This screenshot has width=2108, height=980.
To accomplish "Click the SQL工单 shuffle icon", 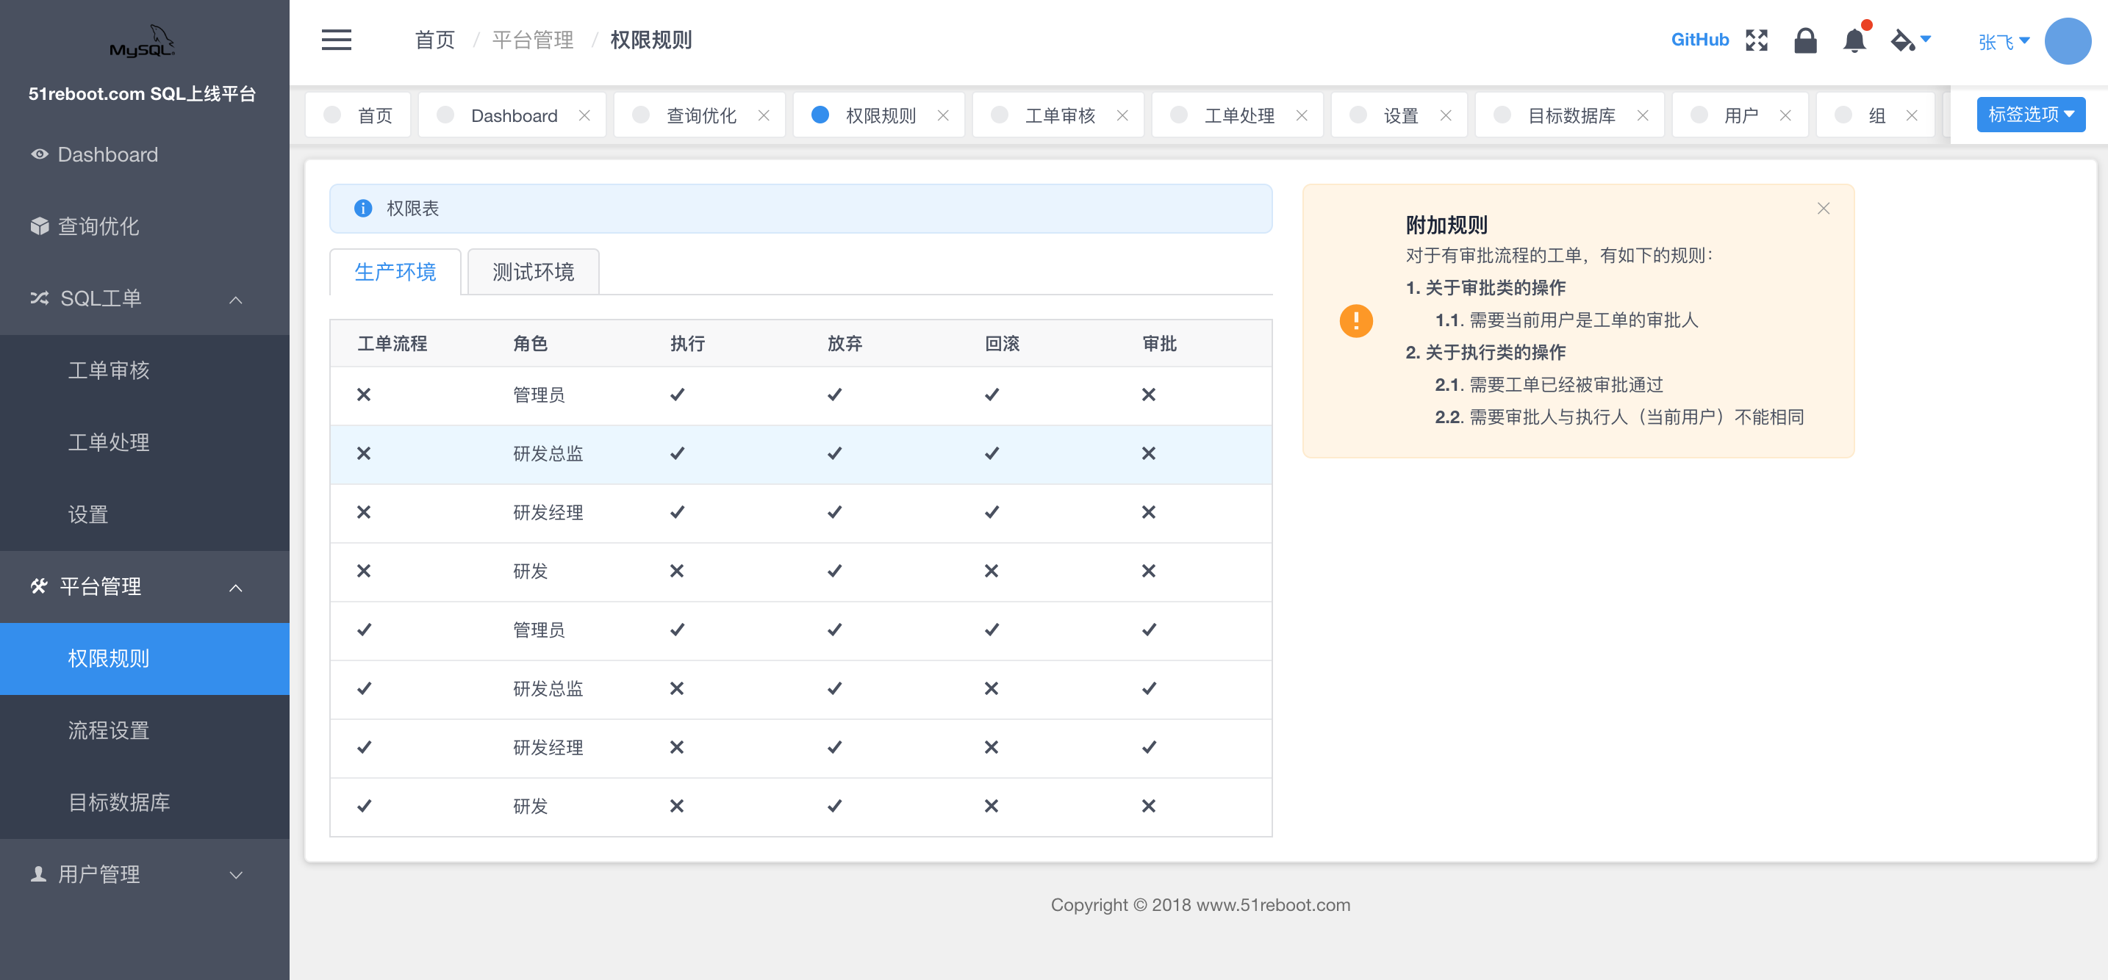I will click(39, 298).
